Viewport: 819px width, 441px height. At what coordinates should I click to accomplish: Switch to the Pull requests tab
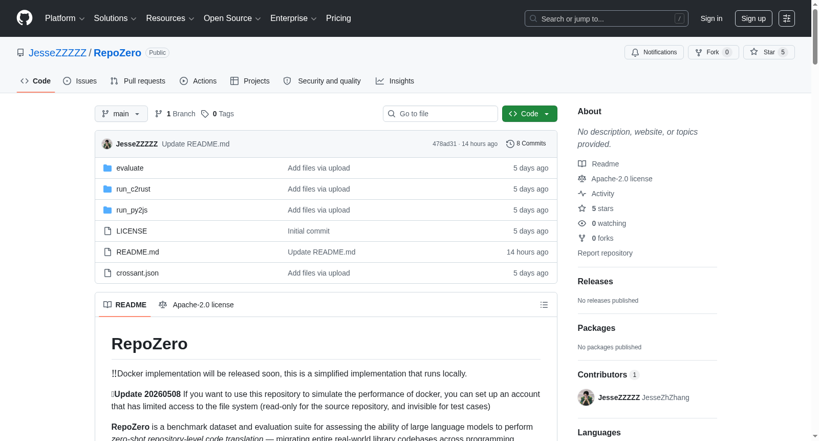point(138,81)
